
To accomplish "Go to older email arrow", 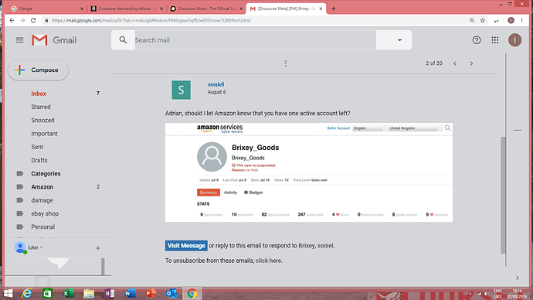I will tap(471, 63).
